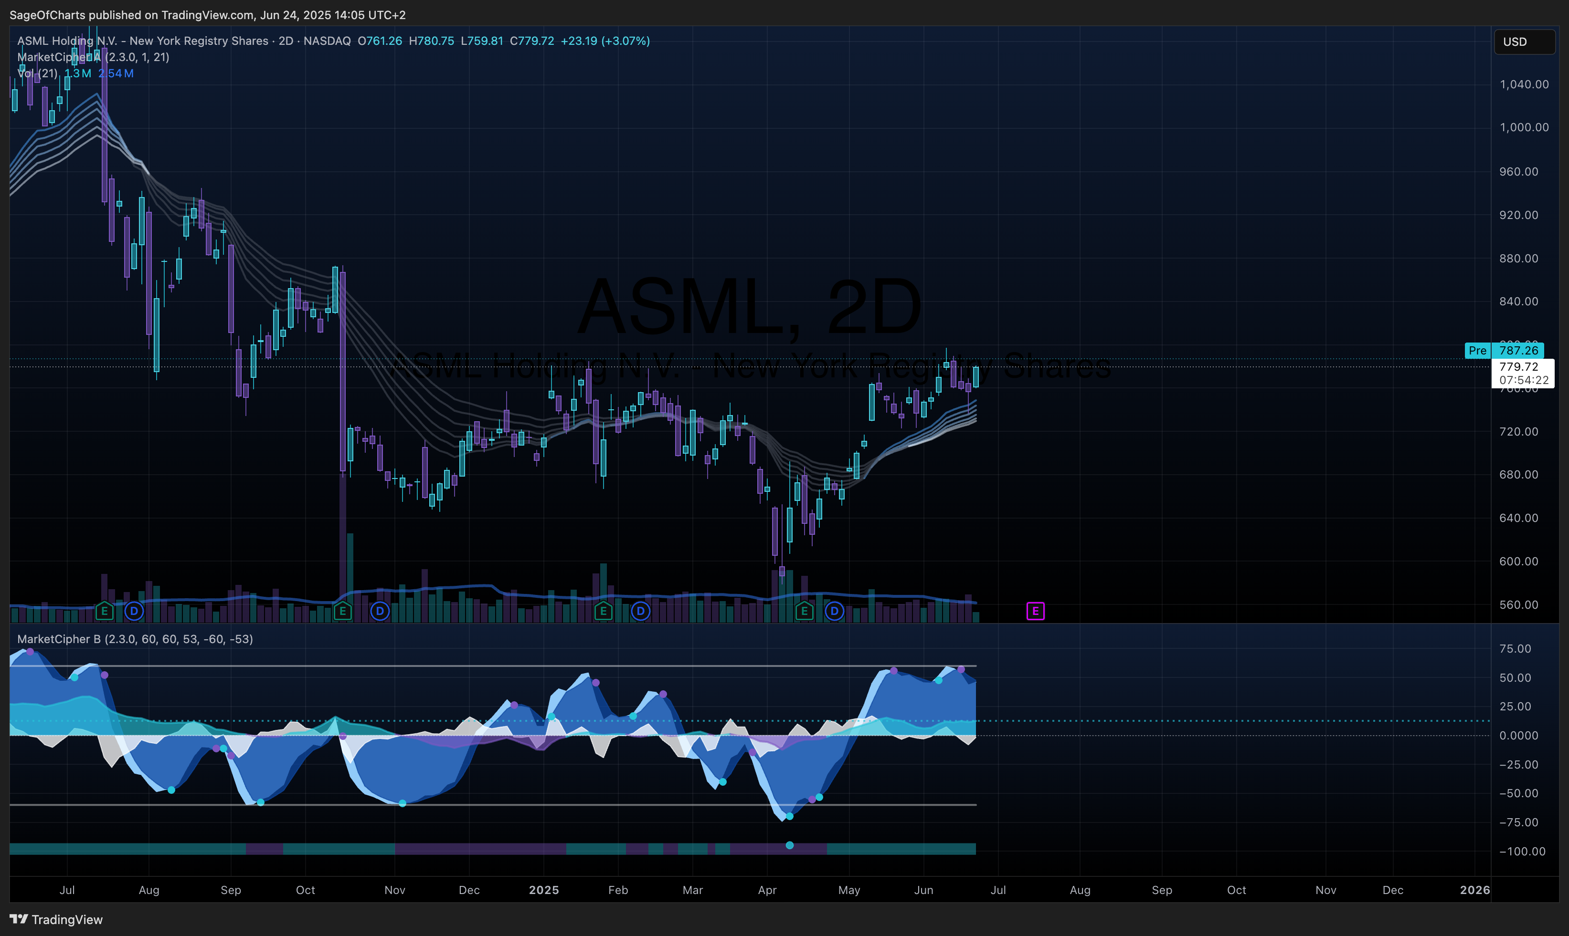Viewport: 1569px width, 936px height.
Task: Click the bold 2025 time axis label
Action: (544, 890)
